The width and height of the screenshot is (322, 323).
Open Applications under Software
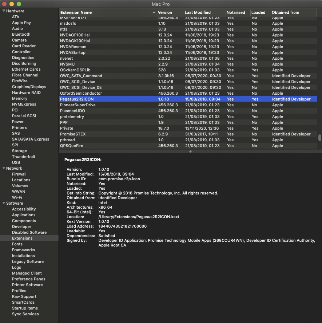click(24, 215)
